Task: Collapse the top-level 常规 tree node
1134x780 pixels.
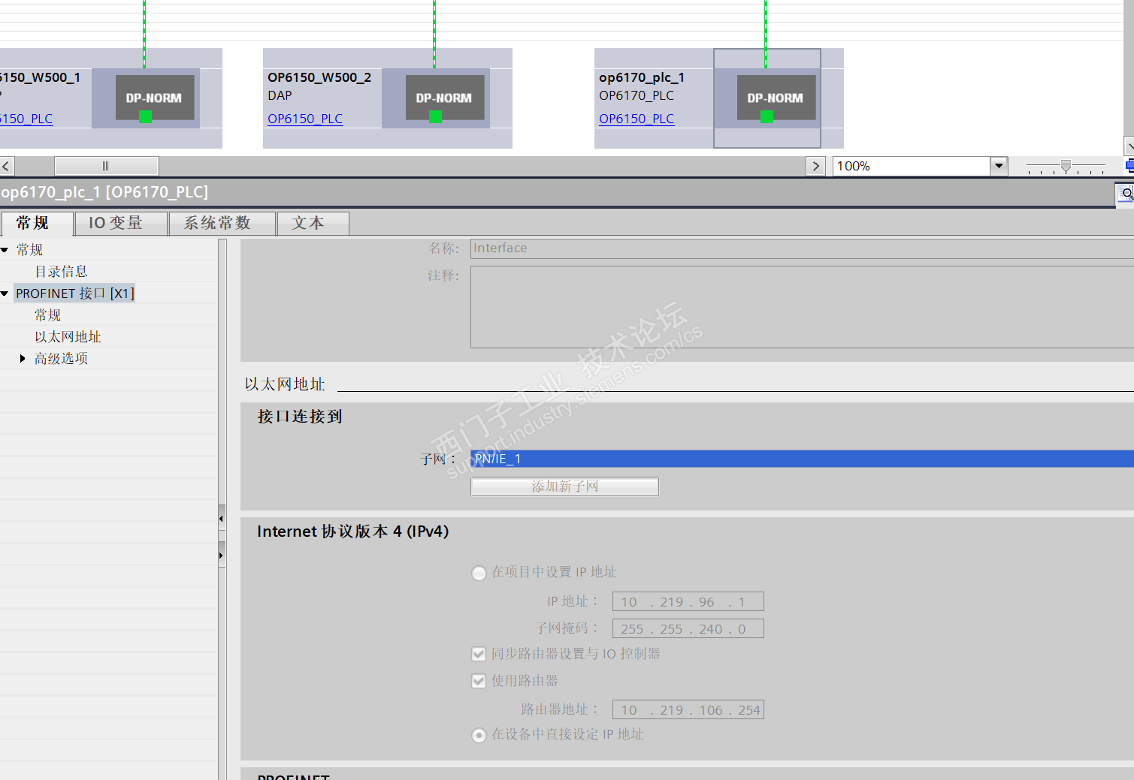Action: [5, 250]
